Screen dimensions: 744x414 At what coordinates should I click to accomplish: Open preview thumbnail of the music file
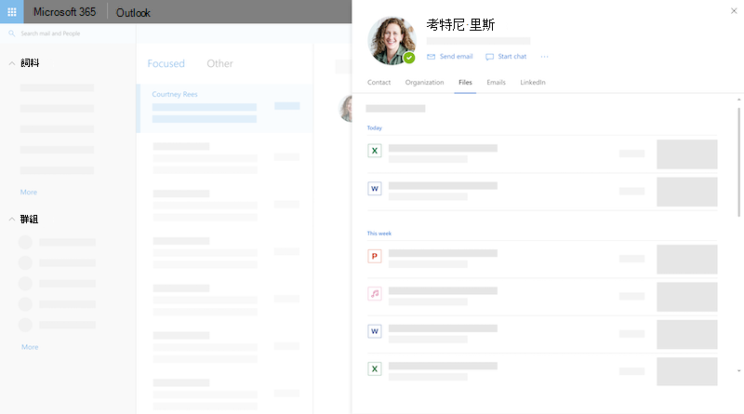tap(686, 297)
